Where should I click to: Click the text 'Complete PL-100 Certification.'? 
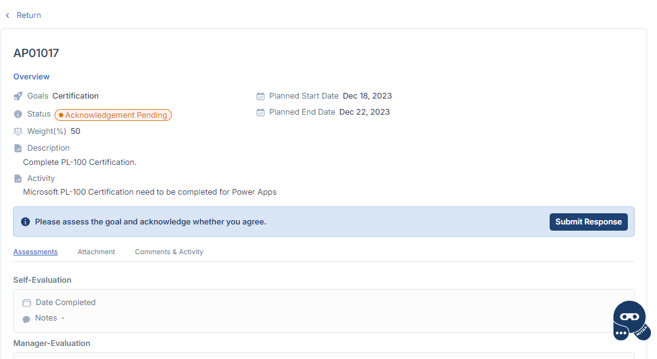click(79, 162)
